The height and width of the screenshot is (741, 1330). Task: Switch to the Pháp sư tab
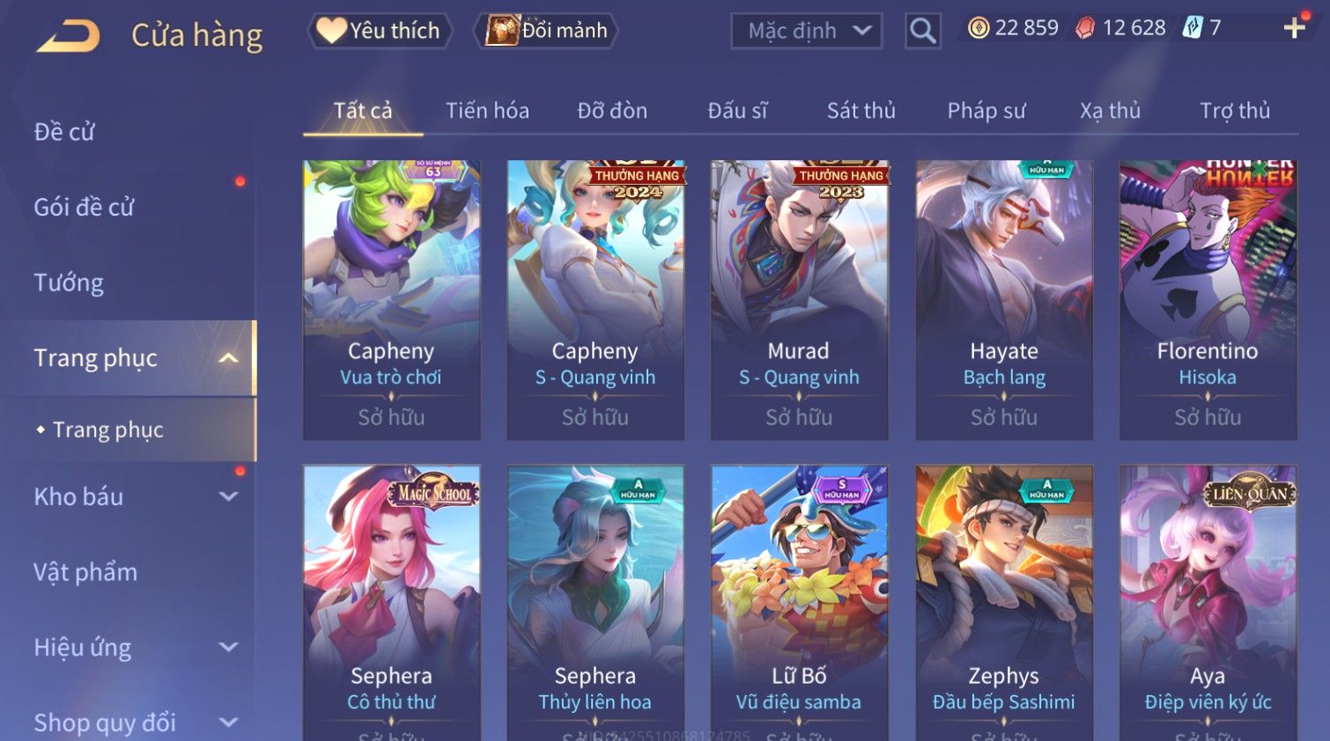(986, 110)
